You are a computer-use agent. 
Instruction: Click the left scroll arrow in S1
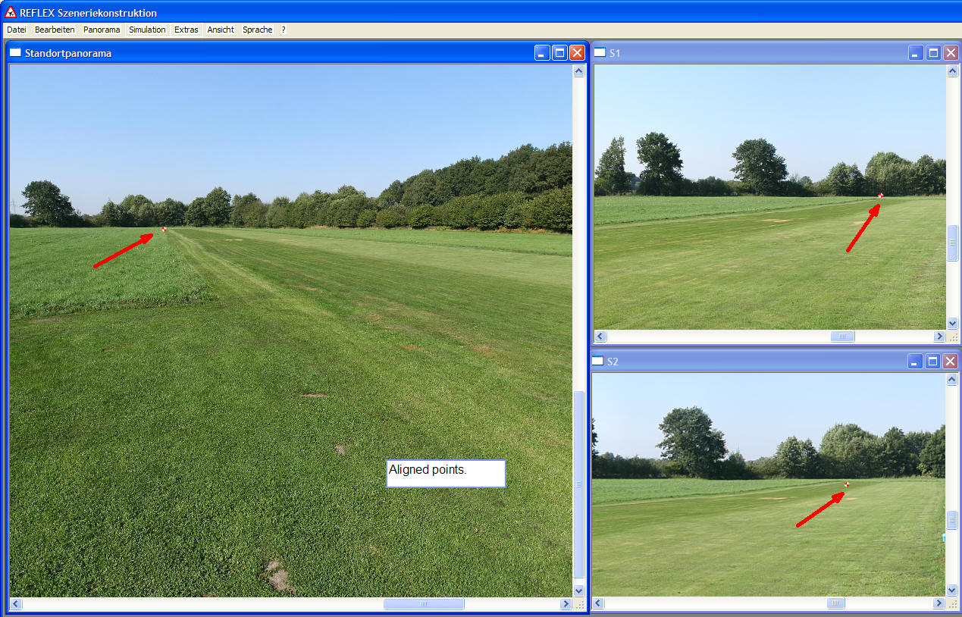pos(600,337)
